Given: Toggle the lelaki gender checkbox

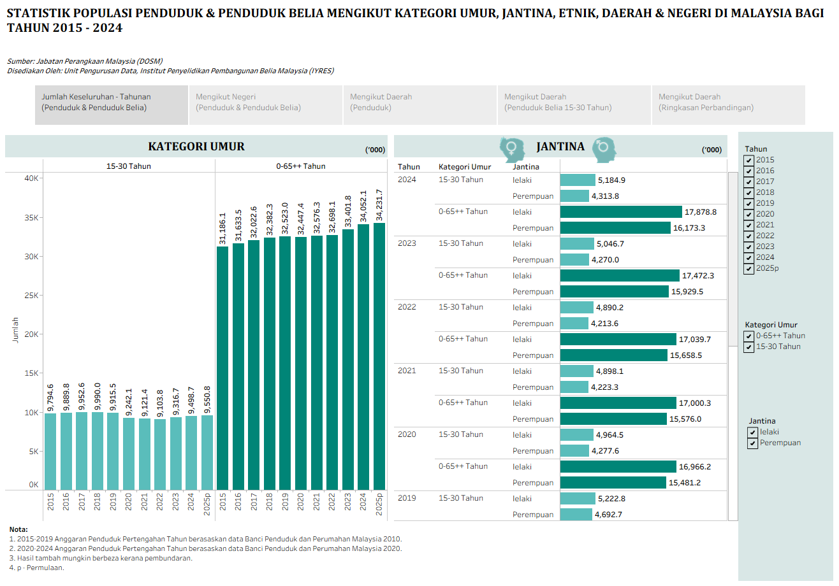Looking at the screenshot, I should click(753, 432).
